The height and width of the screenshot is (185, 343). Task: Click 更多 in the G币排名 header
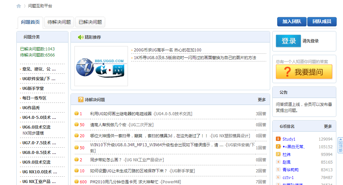pos(328,127)
